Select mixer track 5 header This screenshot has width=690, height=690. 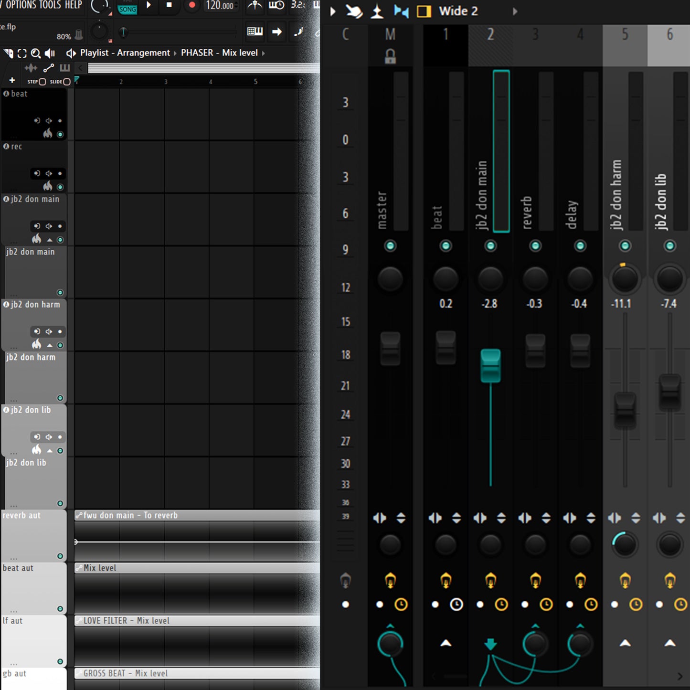pos(625,45)
